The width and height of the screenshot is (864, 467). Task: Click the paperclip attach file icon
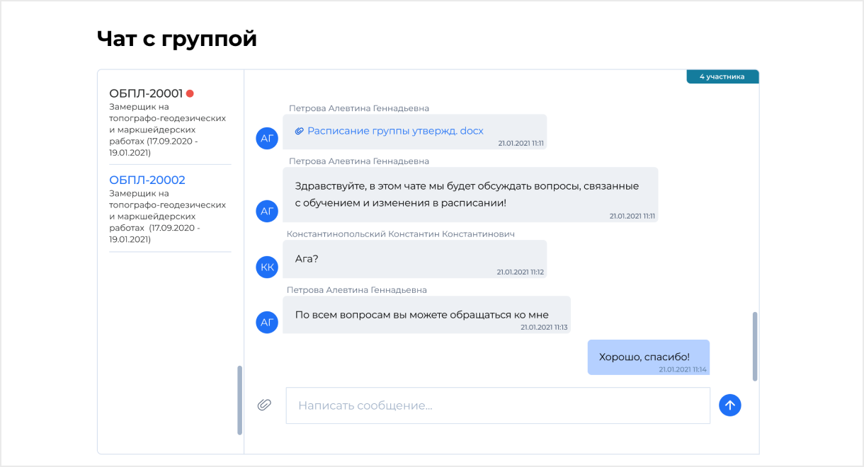point(264,405)
